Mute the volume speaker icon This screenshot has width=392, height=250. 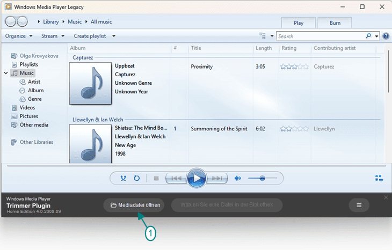[x=237, y=178]
